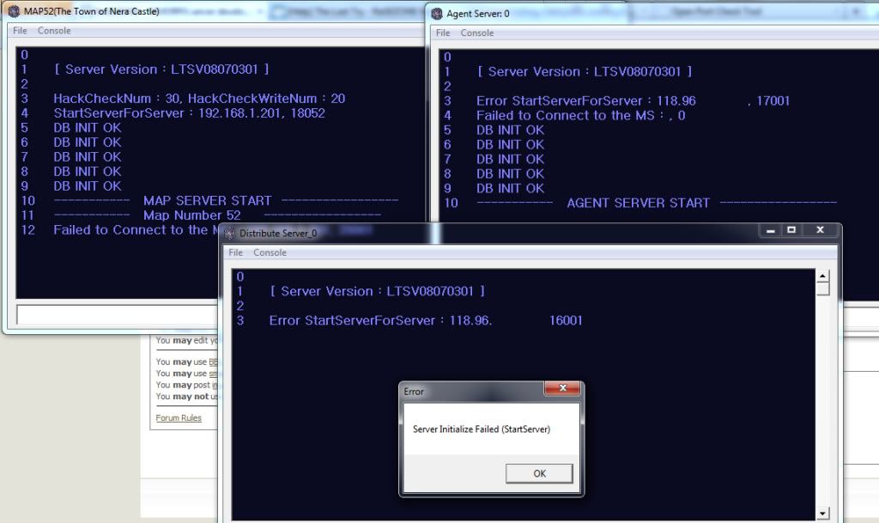Open Console menu in MAP52 window
The height and width of the screenshot is (523, 879).
54,31
